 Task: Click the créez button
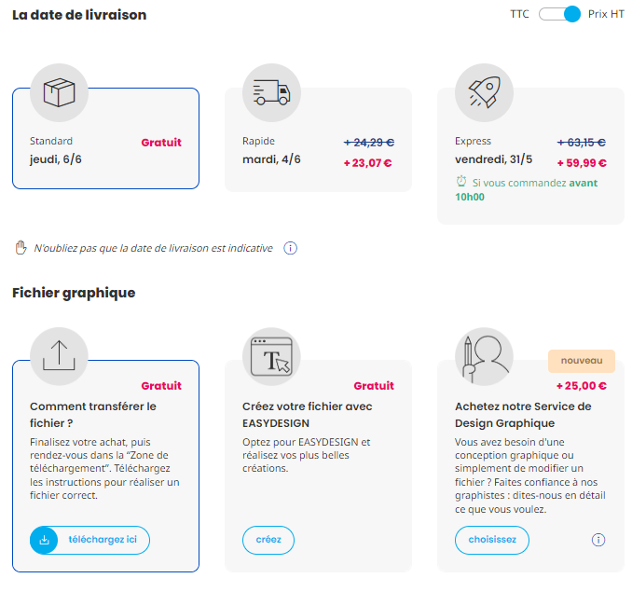click(x=268, y=540)
